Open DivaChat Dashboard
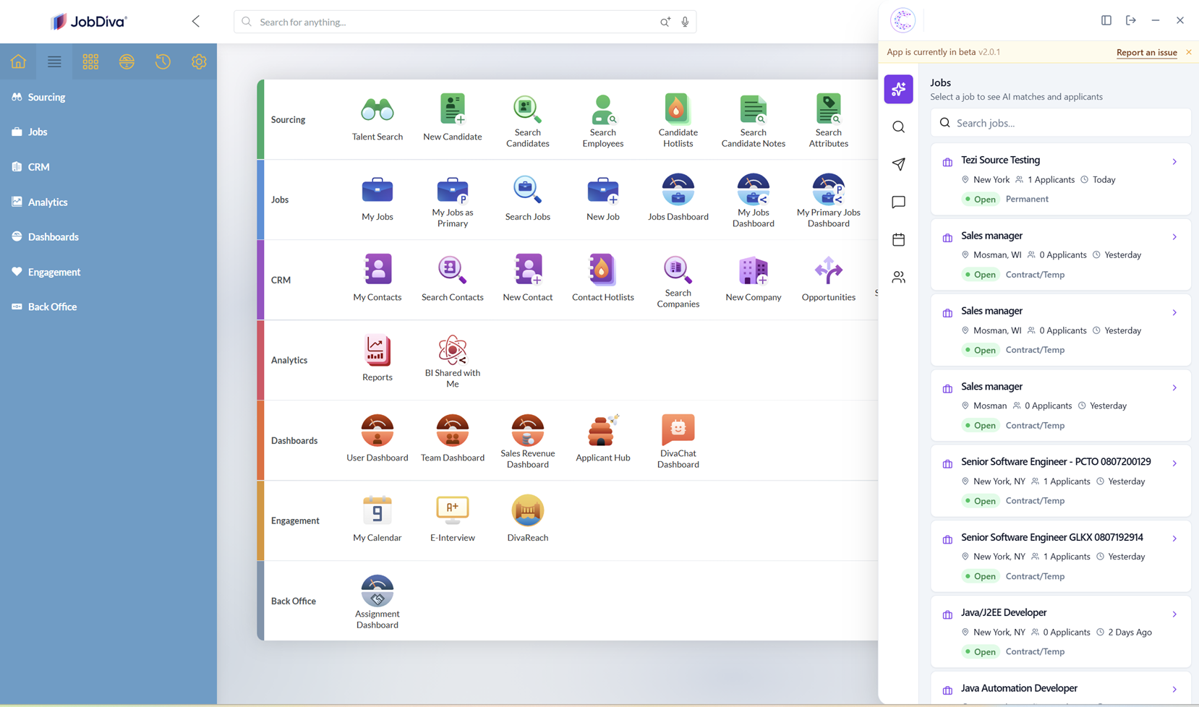This screenshot has height=707, width=1199. pyautogui.click(x=678, y=429)
